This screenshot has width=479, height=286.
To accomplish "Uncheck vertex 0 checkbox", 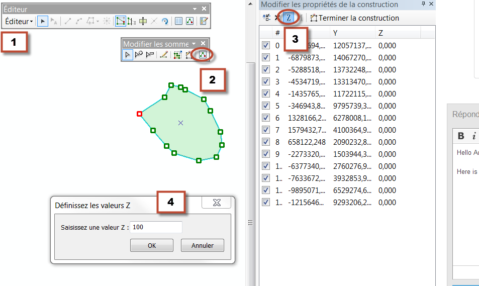I will coord(266,46).
